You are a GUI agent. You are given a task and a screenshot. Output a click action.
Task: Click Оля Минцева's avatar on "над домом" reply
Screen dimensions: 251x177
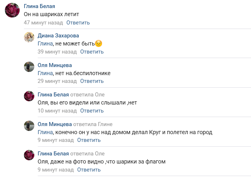pos(29,126)
